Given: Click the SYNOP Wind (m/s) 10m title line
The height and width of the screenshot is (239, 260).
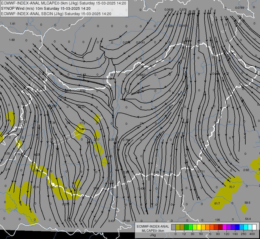Looking at the screenshot, I should (x=46, y=8).
